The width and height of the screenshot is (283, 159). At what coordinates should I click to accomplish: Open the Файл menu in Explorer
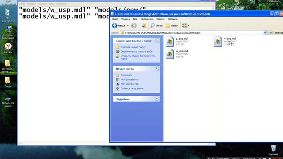(x=115, y=19)
